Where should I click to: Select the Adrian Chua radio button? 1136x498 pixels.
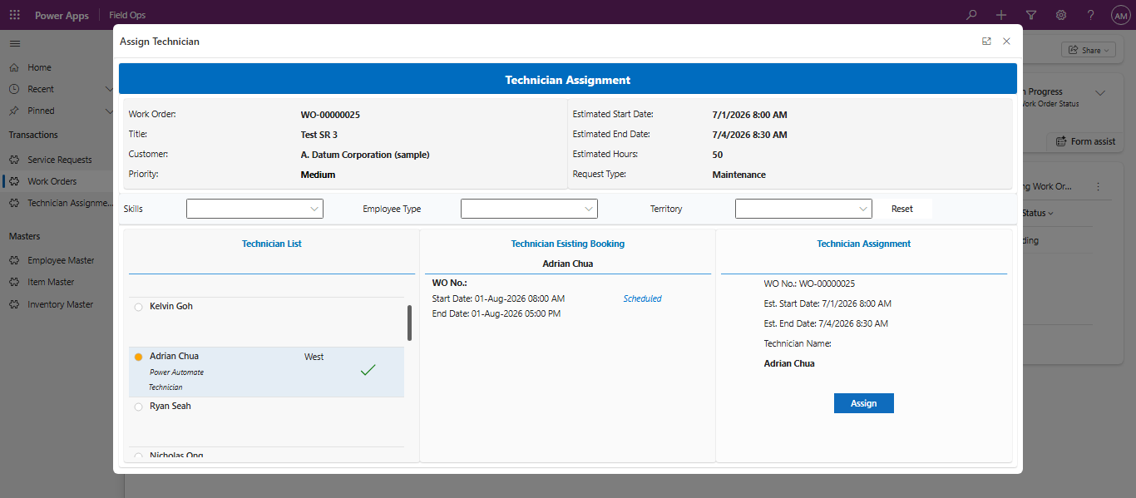pyautogui.click(x=138, y=357)
